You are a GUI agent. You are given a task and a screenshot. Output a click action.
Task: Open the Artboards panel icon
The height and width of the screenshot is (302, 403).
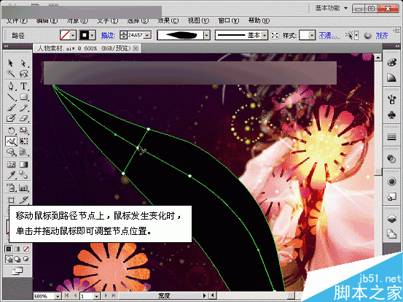tap(391, 234)
